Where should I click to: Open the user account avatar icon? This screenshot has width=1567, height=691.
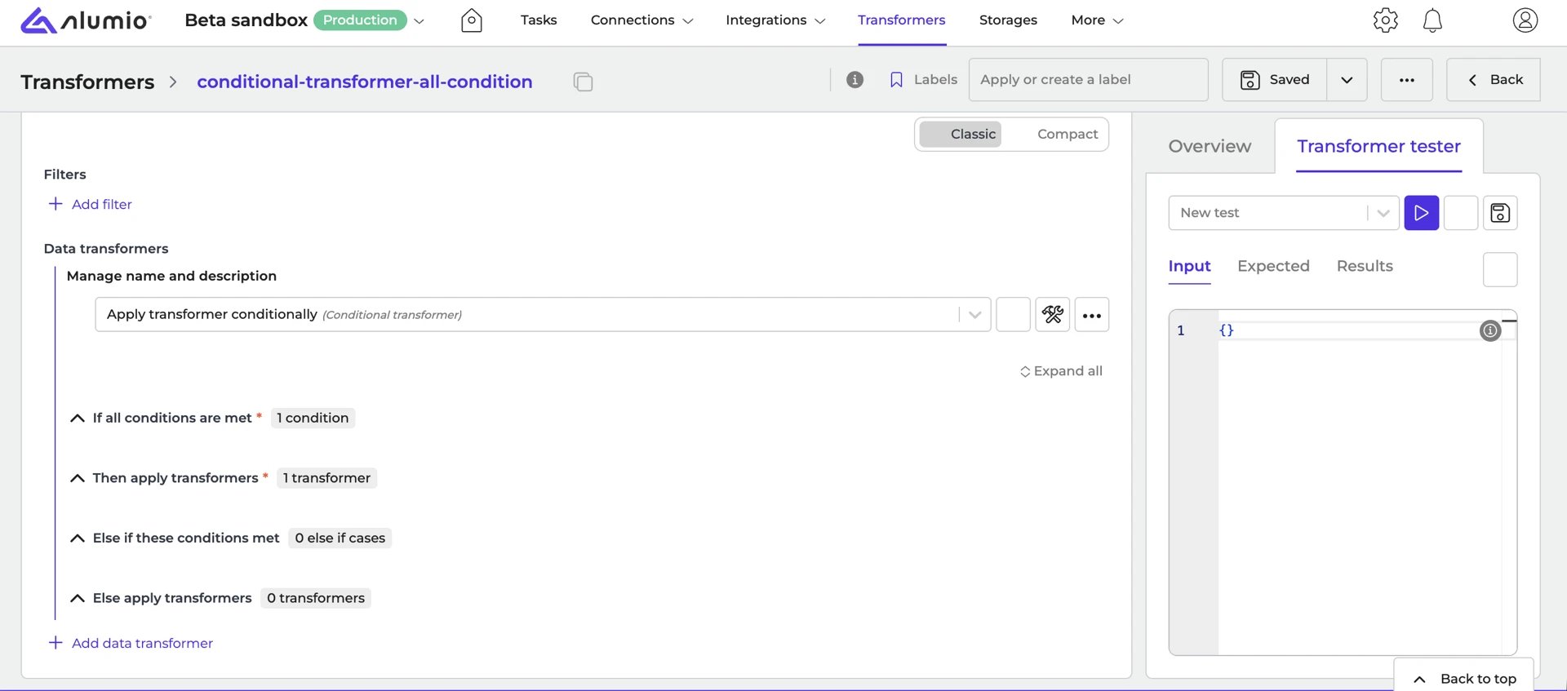pos(1525,20)
